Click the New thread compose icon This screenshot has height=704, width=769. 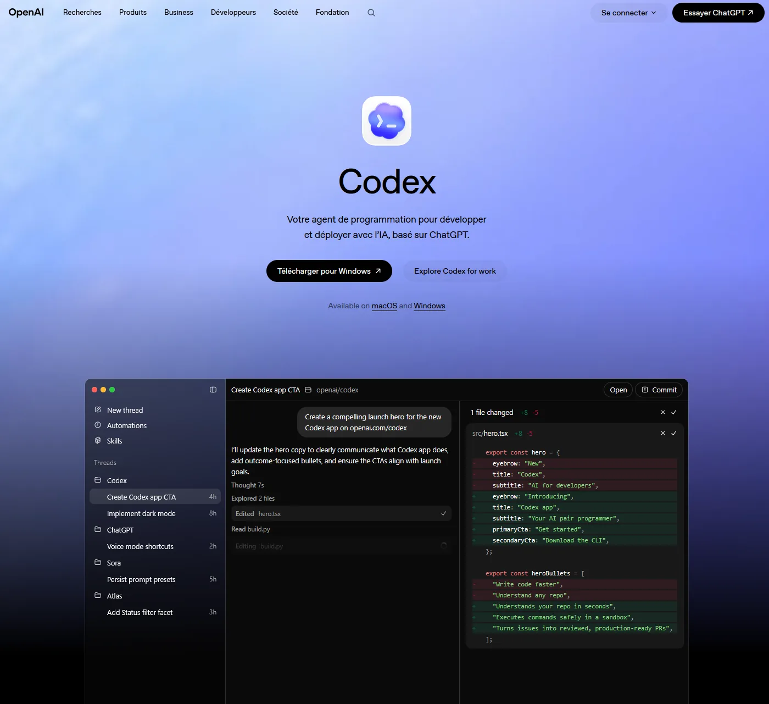pyautogui.click(x=98, y=409)
